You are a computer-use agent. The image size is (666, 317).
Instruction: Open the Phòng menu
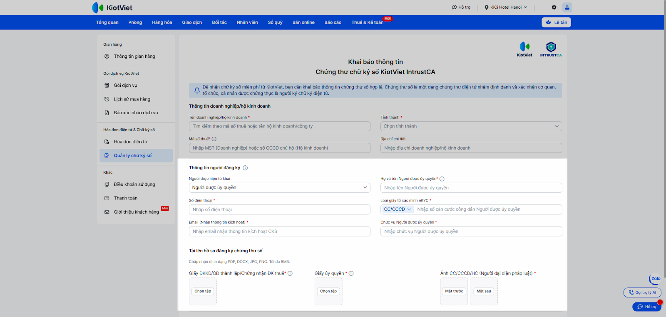pyautogui.click(x=135, y=22)
